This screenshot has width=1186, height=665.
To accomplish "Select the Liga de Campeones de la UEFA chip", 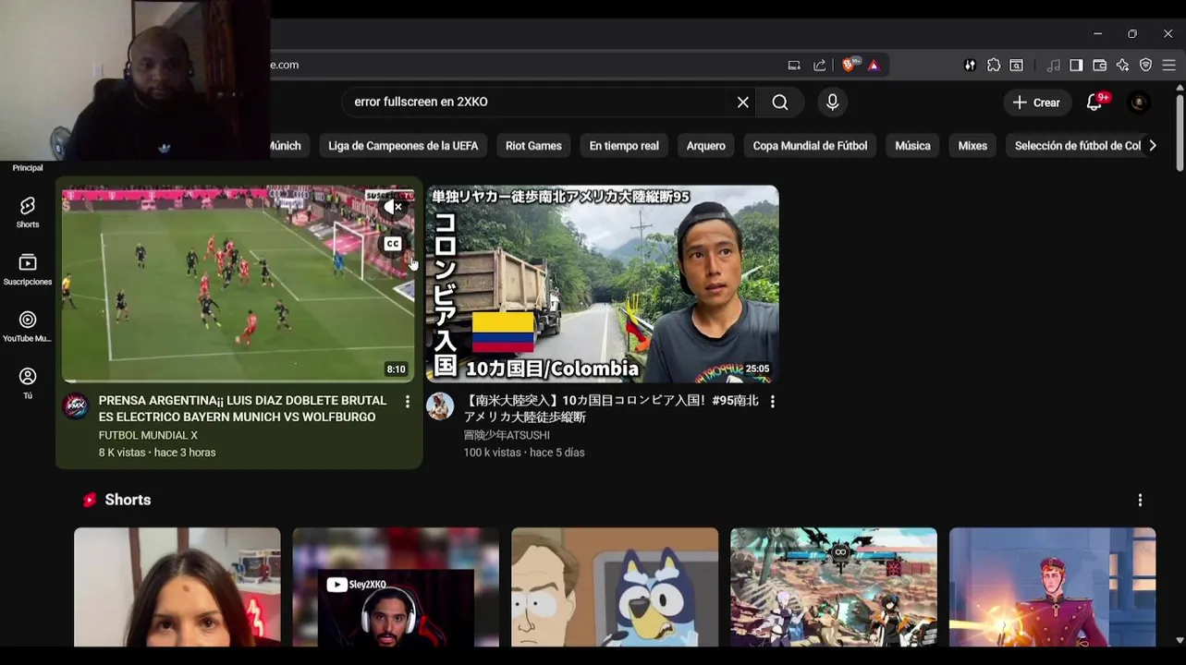I will click(x=403, y=146).
